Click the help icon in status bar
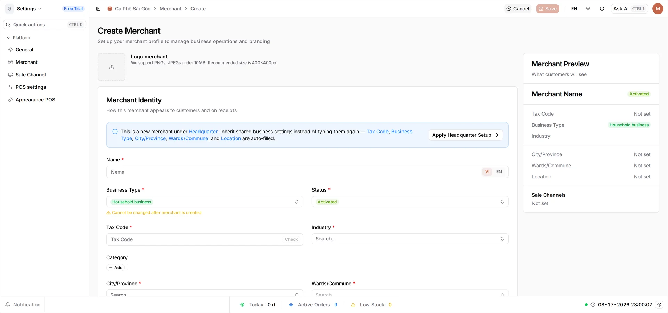This screenshot has height=313, width=668. click(659, 305)
